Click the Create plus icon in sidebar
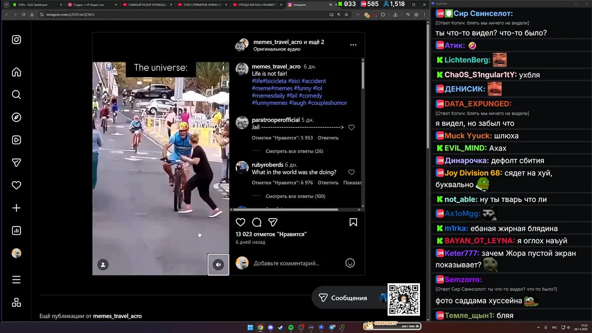592x333 pixels. point(16,208)
